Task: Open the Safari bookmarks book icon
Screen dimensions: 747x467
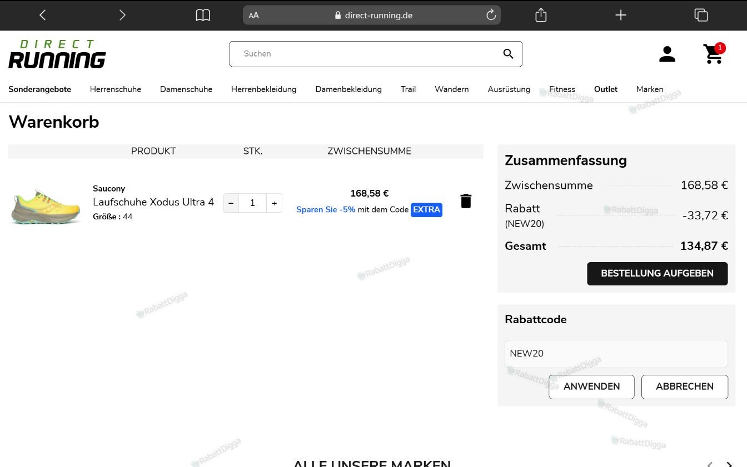Action: (203, 15)
